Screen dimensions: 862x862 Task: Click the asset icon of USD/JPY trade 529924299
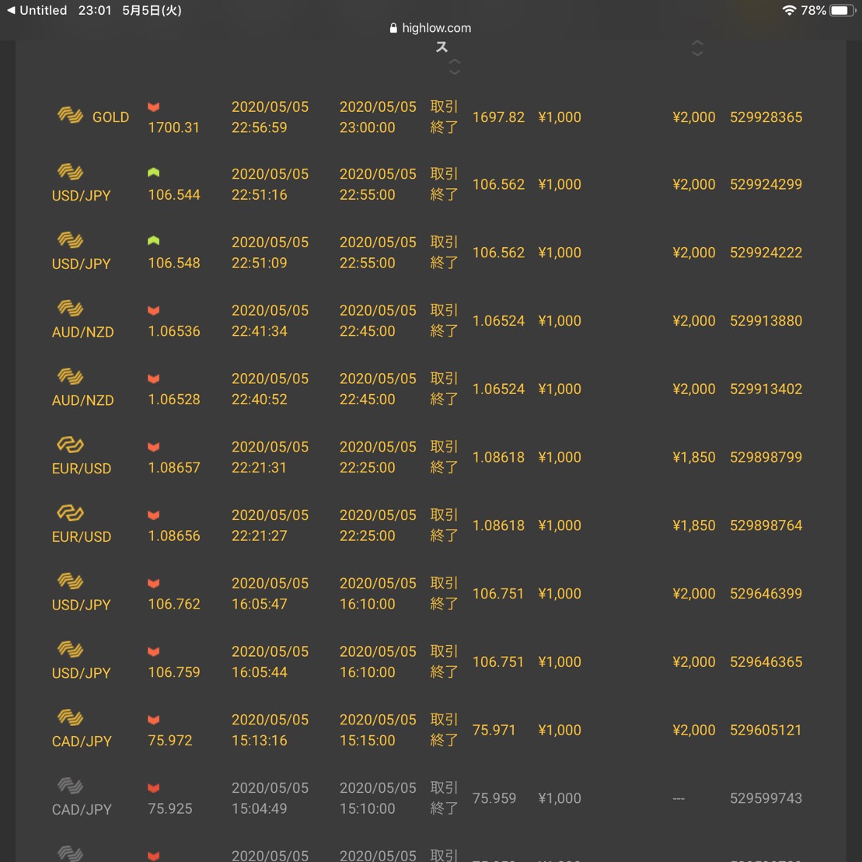pyautogui.click(x=71, y=172)
